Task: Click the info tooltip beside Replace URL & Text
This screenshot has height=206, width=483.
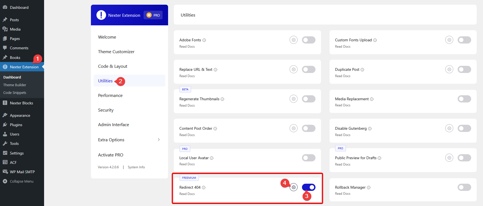Action: (215, 69)
